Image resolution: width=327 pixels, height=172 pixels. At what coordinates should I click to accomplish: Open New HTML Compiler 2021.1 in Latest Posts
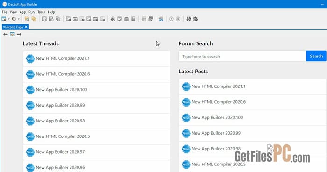point(253,86)
